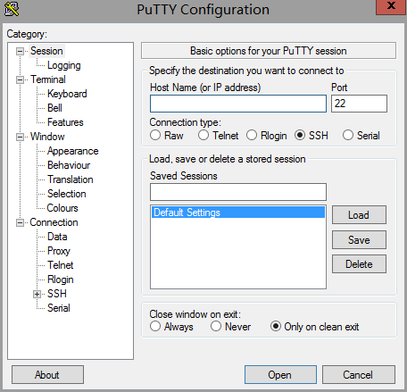This screenshot has width=407, height=392.
Task: Collapse the Terminal tree node
Action: (x=20, y=79)
